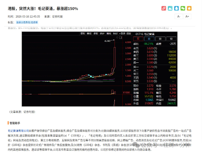Open the 股票交易异动/龙虎榜 tag link
The width and height of the screenshot is (202, 159).
[x=27, y=22]
